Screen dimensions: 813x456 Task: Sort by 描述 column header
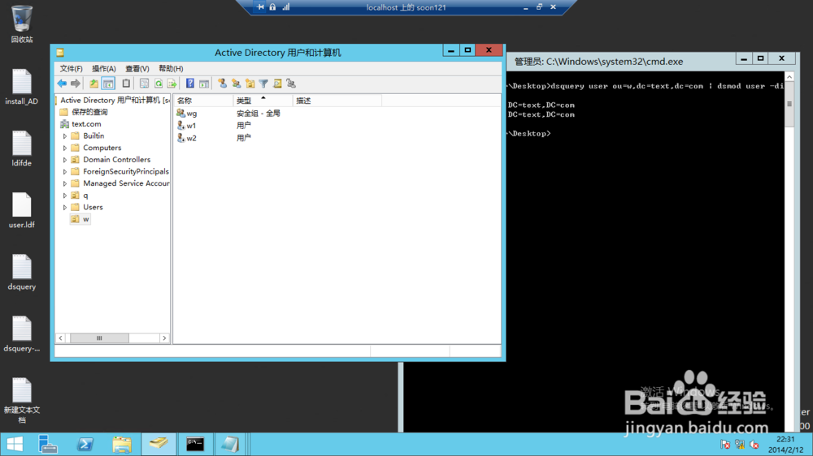[x=337, y=101]
